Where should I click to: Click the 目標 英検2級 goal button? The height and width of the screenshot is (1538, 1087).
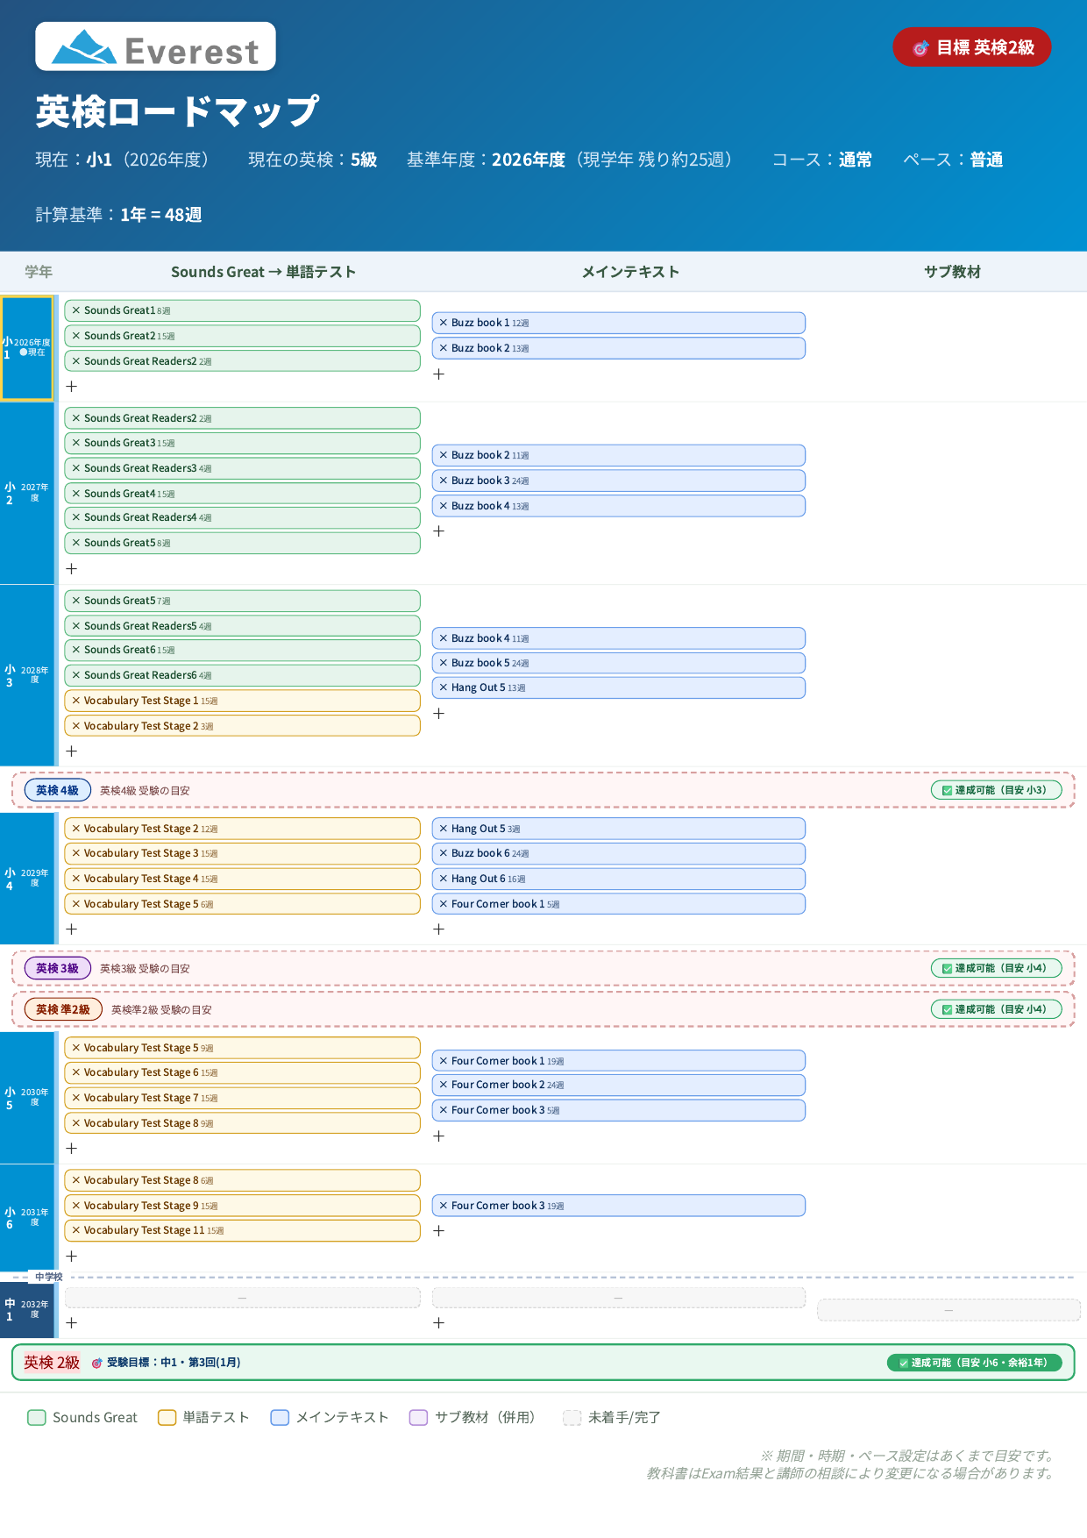click(972, 47)
